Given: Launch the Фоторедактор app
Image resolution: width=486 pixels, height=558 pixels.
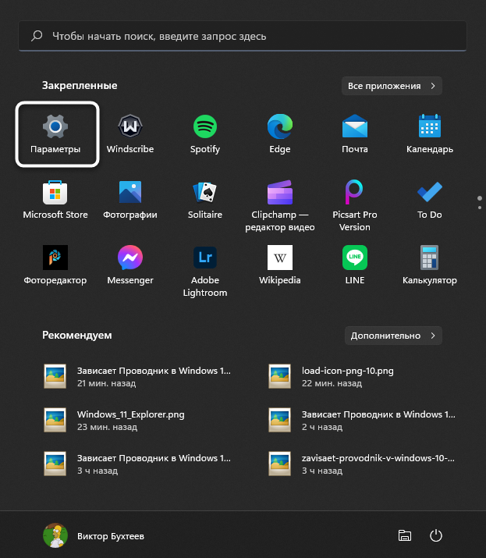Looking at the screenshot, I should (55, 265).
